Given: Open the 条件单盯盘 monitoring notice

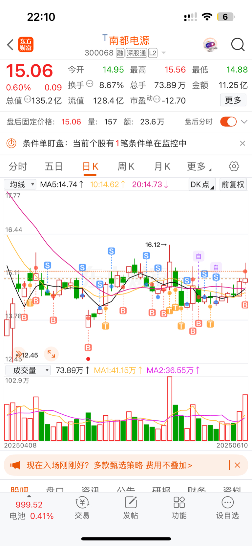Looking at the screenshot, I should click(x=126, y=143).
